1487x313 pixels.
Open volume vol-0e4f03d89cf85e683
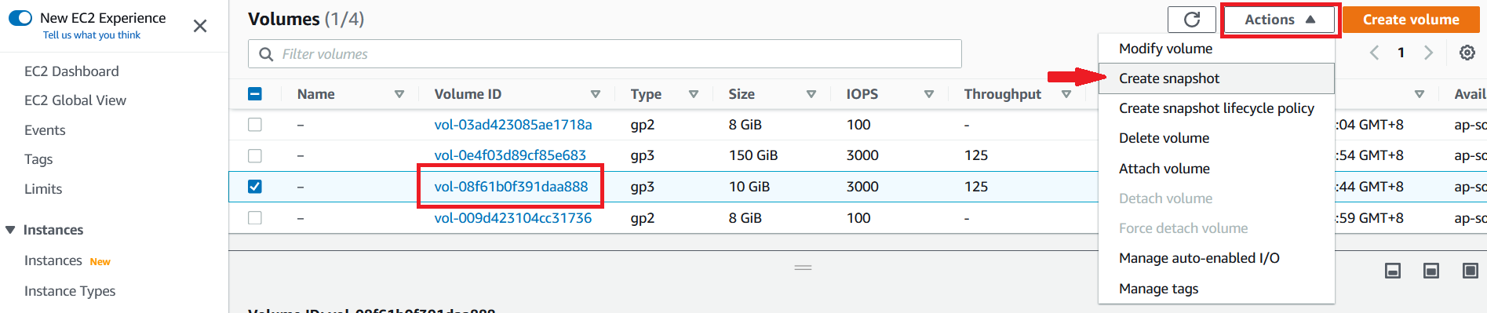tap(510, 155)
